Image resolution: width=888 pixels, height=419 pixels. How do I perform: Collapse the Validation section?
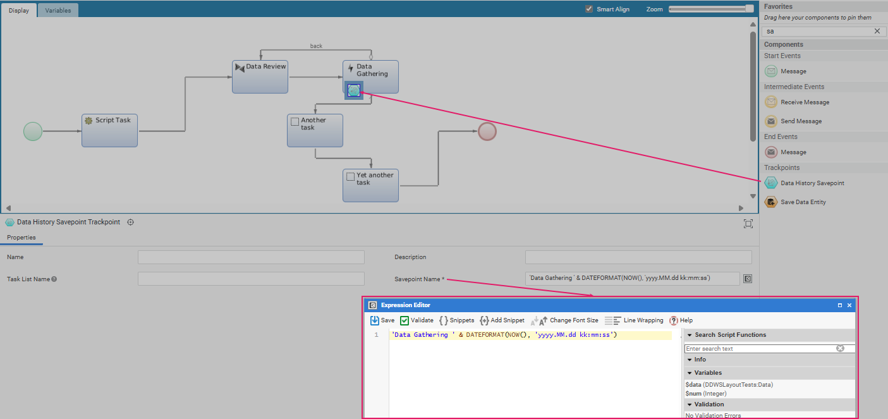pyautogui.click(x=690, y=404)
